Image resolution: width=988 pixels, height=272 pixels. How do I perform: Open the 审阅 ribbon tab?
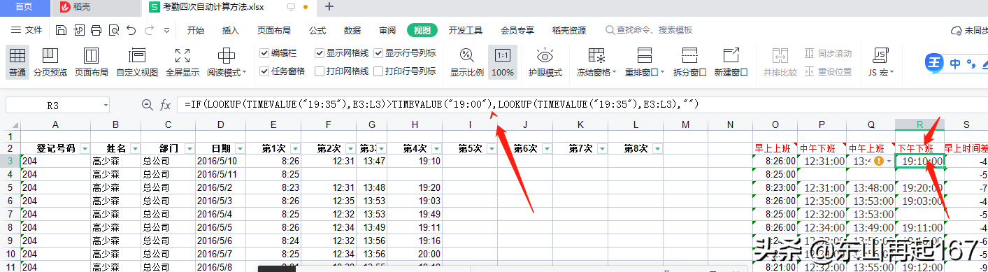tap(387, 30)
